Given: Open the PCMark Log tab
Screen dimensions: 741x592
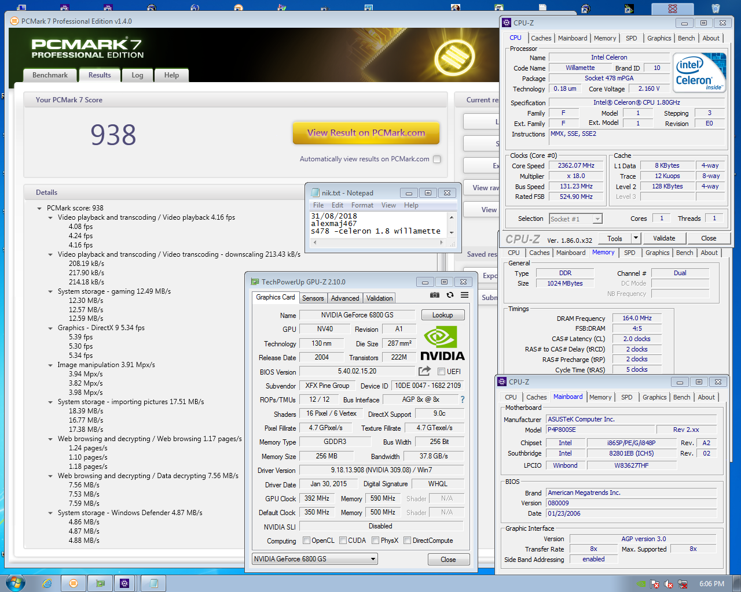Looking at the screenshot, I should [x=137, y=75].
